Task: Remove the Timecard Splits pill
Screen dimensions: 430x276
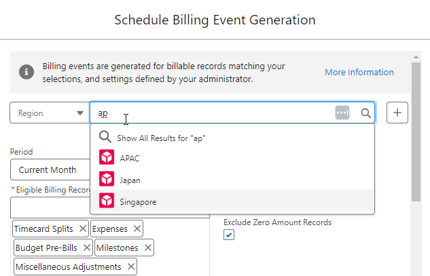Action: (x=82, y=229)
